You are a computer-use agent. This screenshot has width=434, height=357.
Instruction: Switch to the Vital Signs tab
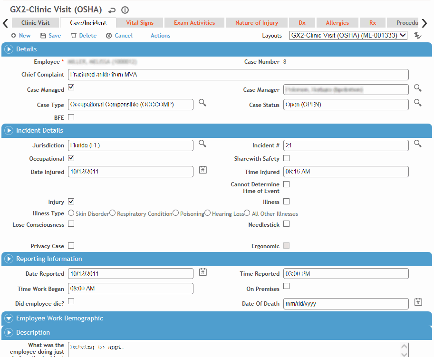[x=140, y=23]
